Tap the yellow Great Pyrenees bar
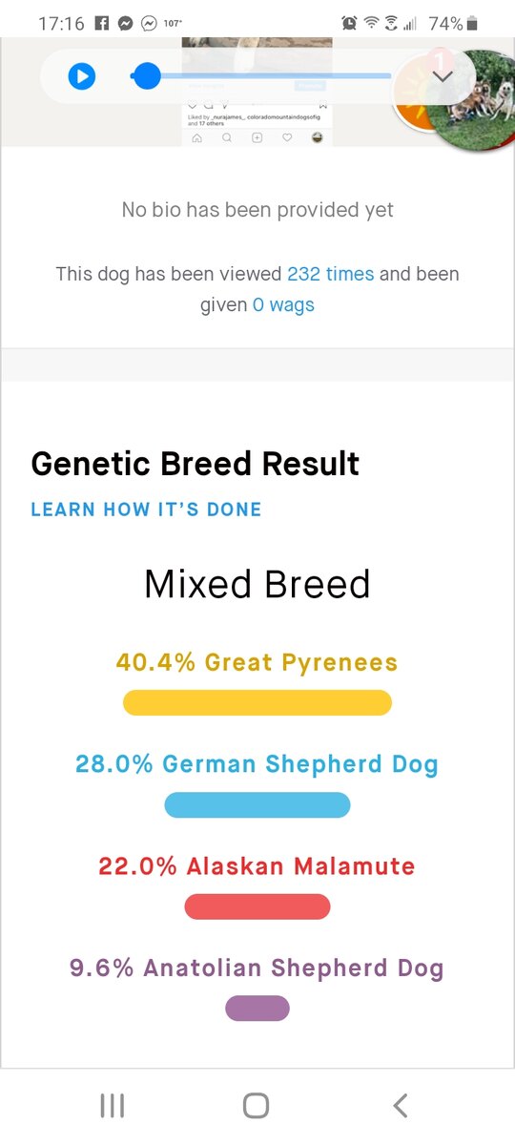The height and width of the screenshot is (1145, 515). 257,702
